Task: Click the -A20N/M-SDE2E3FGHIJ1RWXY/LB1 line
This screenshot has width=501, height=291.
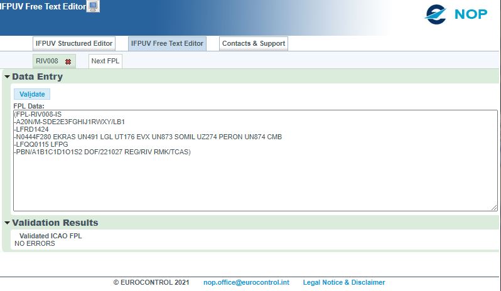Action: (69, 122)
